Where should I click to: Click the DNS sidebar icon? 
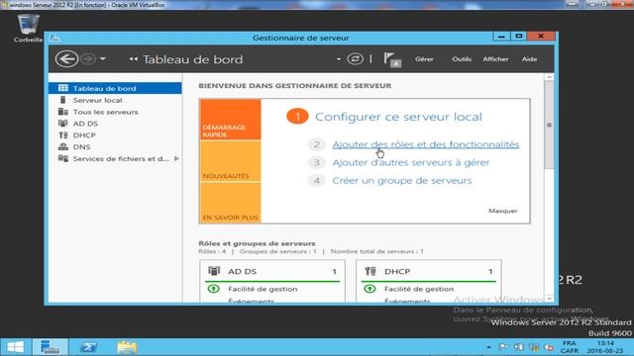coord(63,146)
